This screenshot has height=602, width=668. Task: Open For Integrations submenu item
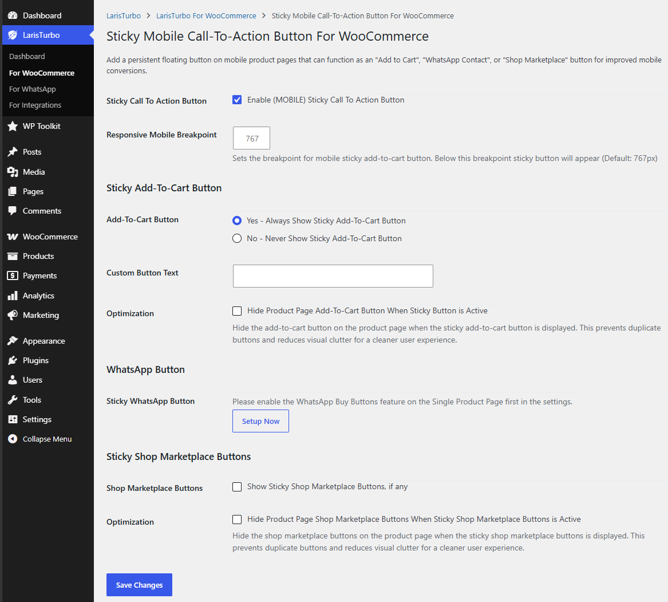pyautogui.click(x=35, y=105)
